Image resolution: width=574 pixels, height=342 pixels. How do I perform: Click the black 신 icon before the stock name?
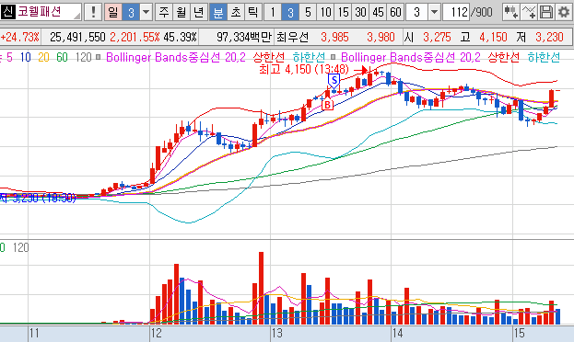pyautogui.click(x=8, y=12)
